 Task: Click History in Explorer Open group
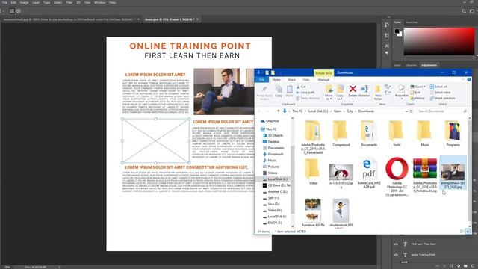point(418,98)
